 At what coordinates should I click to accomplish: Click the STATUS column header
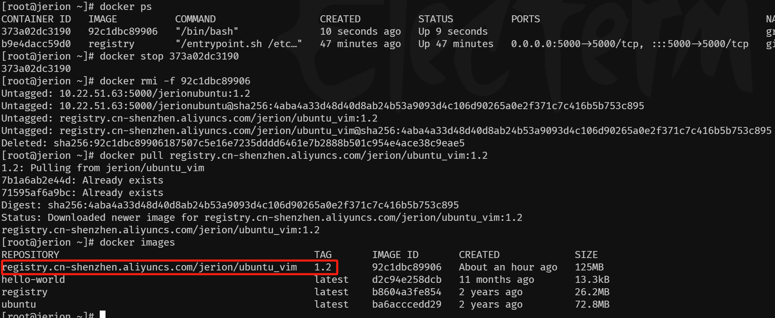tap(436, 19)
